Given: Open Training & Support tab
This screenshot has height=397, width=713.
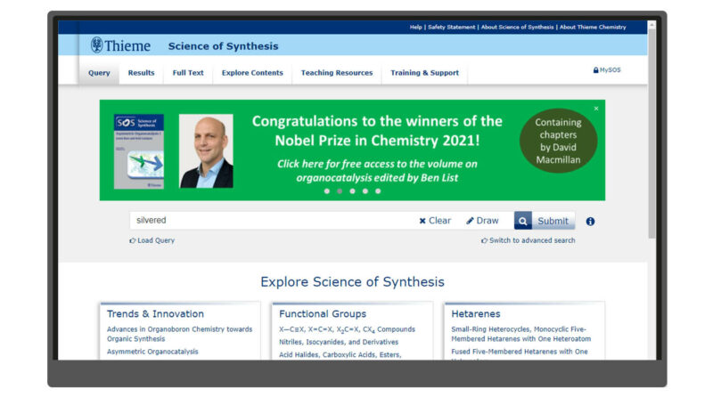Looking at the screenshot, I should 425,73.
